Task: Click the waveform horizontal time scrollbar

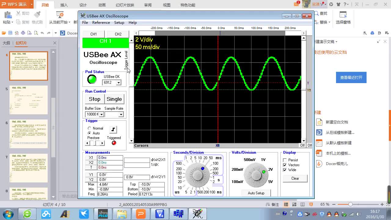Action: tap(220, 33)
